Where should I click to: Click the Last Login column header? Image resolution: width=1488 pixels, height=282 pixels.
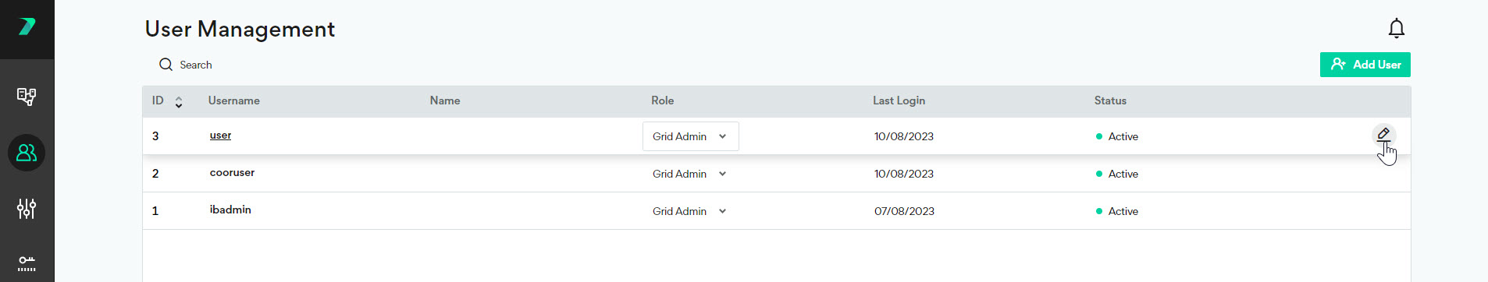click(899, 100)
